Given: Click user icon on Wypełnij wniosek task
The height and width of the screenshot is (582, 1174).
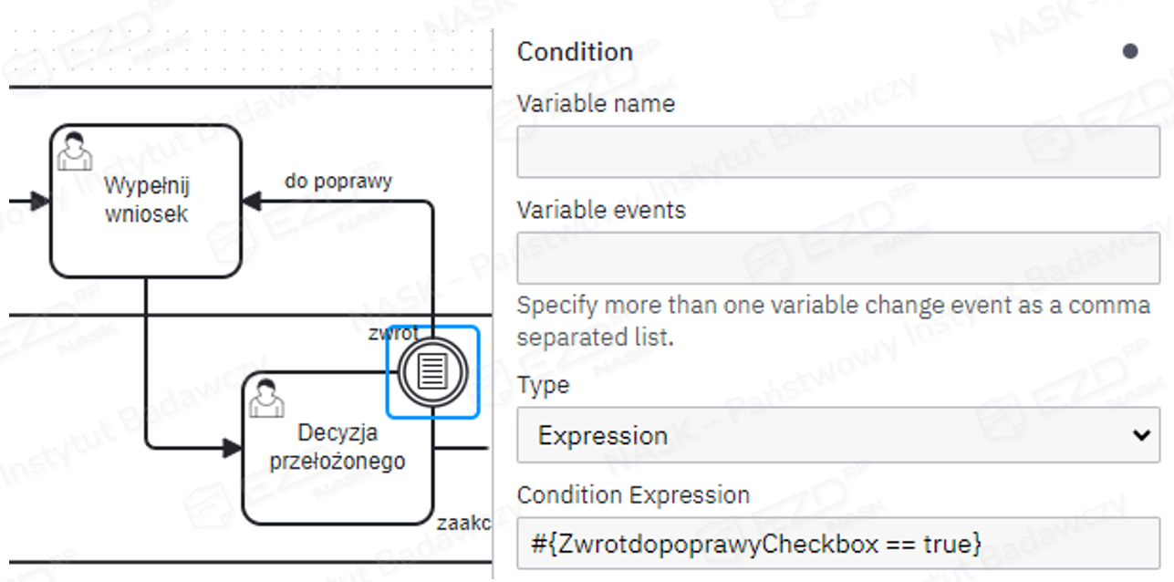Looking at the screenshot, I should coord(75,150).
